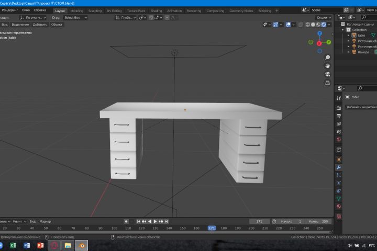The height and width of the screenshot is (251, 377).
Task: Expand the Камера outliner item
Action: (x=348, y=52)
